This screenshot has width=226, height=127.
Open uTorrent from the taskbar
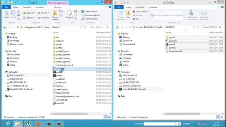pyautogui.click(x=29, y=124)
